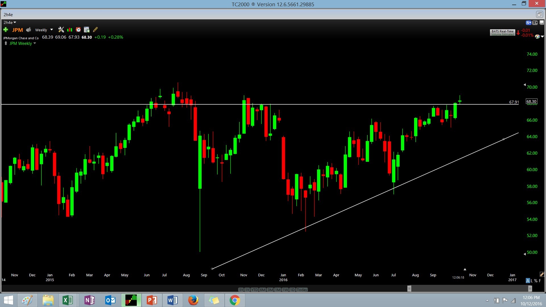This screenshot has width=546, height=307.
Task: Click the right handle of time range slider
Action: tap(530, 289)
